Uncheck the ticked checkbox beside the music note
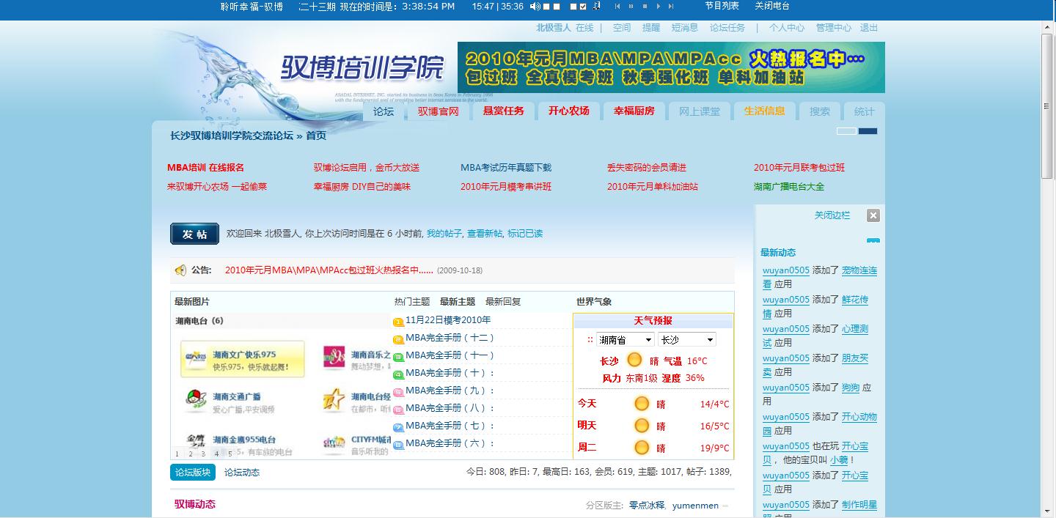 [x=583, y=7]
